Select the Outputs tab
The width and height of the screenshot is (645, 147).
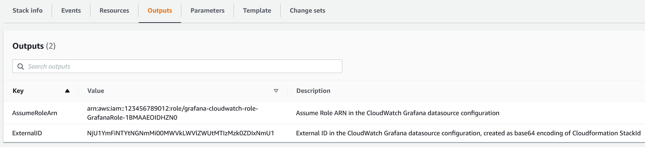click(x=160, y=11)
